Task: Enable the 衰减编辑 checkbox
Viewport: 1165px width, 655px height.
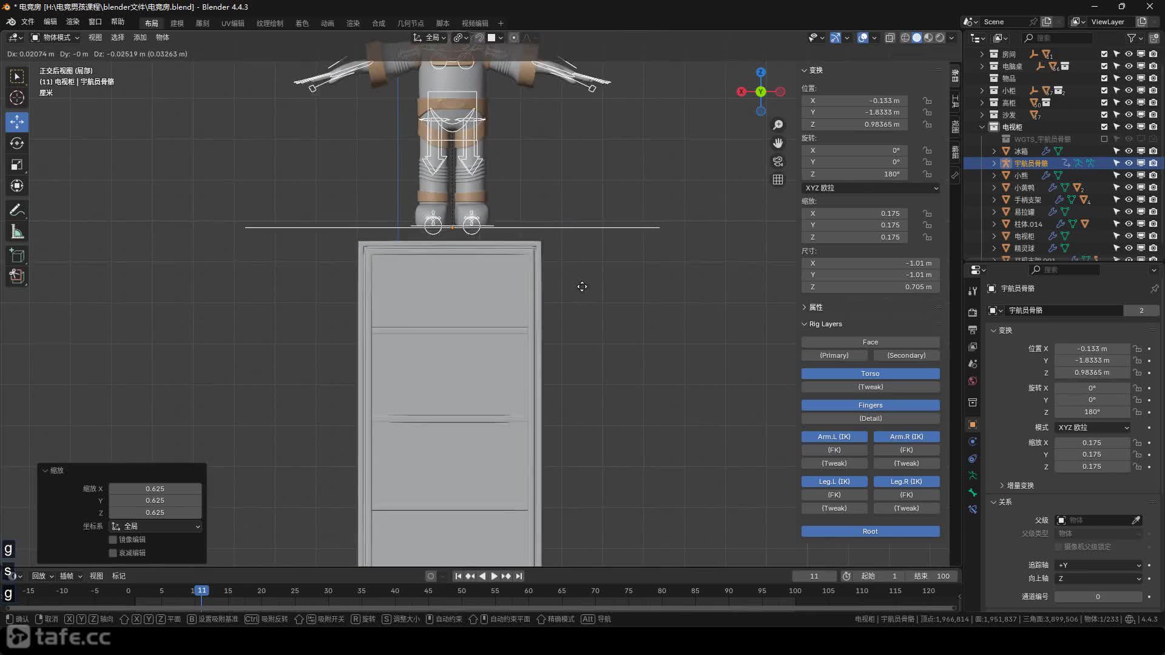Action: [113, 553]
